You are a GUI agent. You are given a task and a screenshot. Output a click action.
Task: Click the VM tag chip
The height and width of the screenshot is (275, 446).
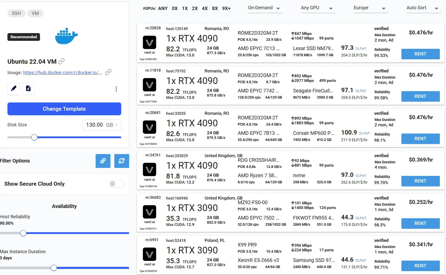35,13
